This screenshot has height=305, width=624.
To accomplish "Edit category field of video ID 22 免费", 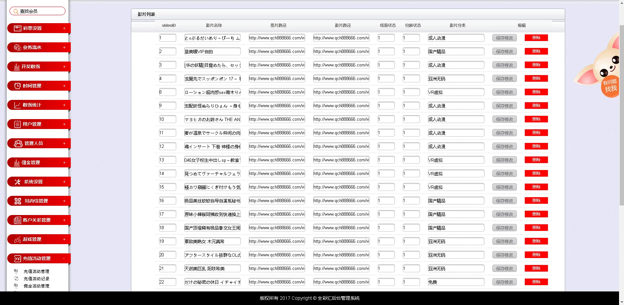I will pyautogui.click(x=456, y=282).
